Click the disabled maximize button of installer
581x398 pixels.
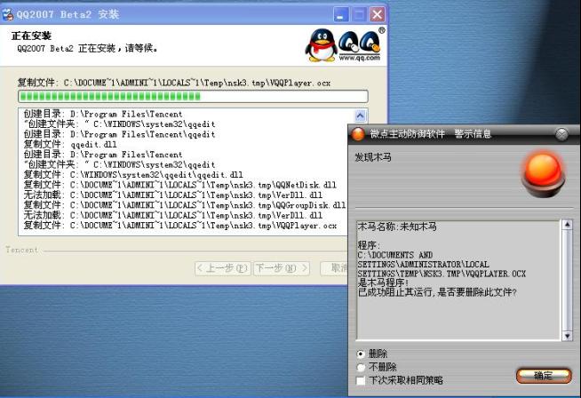tap(359, 15)
